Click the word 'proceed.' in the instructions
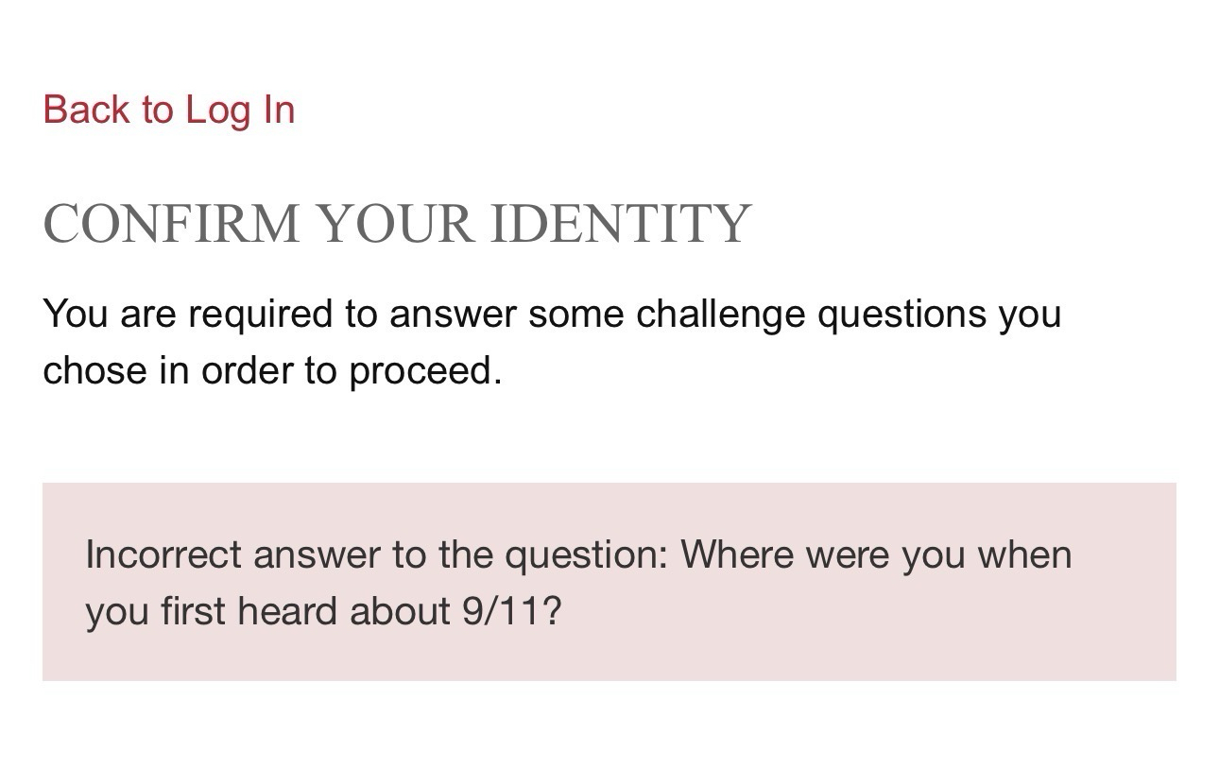This screenshot has height=767, width=1219. (425, 370)
